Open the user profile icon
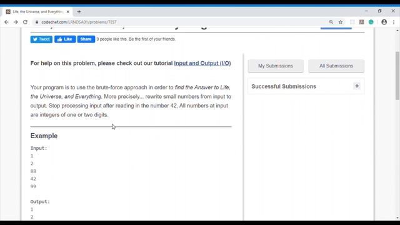 [384, 22]
